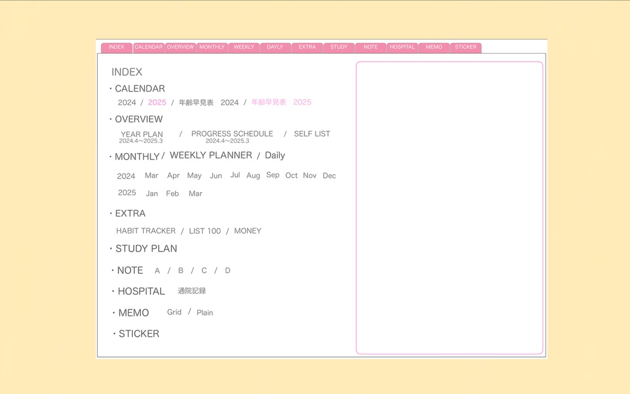Open the NOTE tab at the top
The height and width of the screenshot is (394, 630).
[x=371, y=47]
